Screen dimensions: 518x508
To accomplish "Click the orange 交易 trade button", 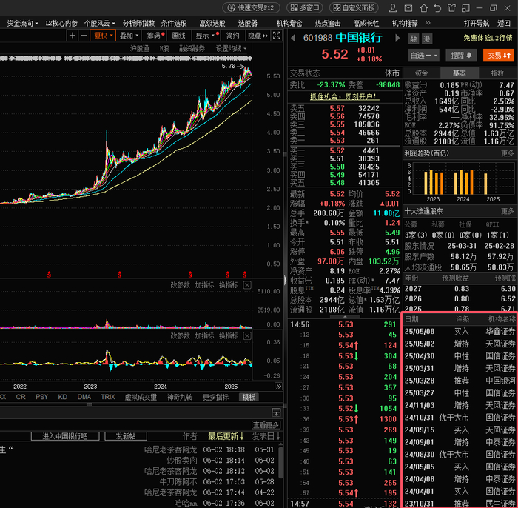I will (x=499, y=56).
